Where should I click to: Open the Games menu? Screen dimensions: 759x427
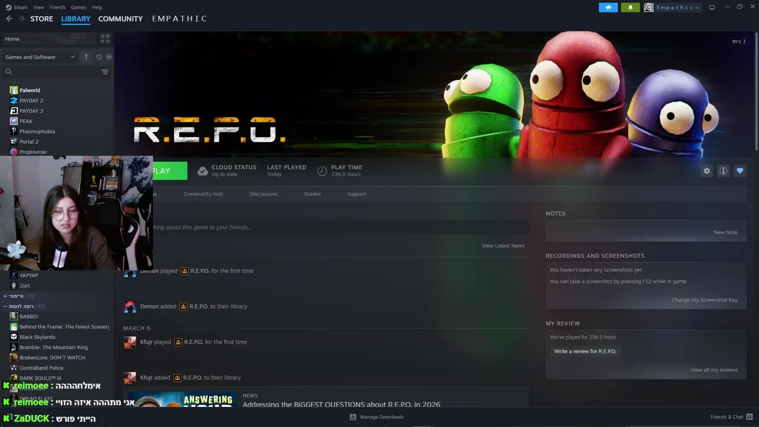(x=78, y=7)
